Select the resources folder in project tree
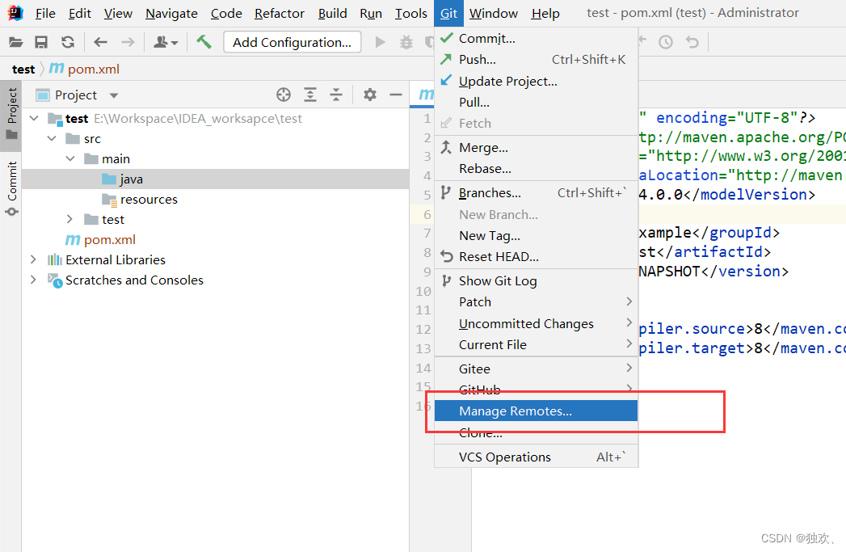846x552 pixels. (x=215, y=199)
